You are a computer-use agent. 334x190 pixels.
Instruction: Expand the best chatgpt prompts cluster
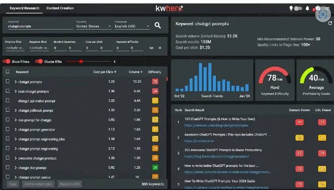[x=15, y=91]
